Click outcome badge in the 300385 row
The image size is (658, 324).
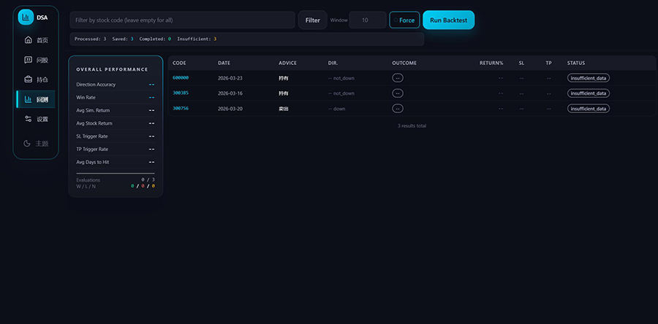[x=398, y=93]
